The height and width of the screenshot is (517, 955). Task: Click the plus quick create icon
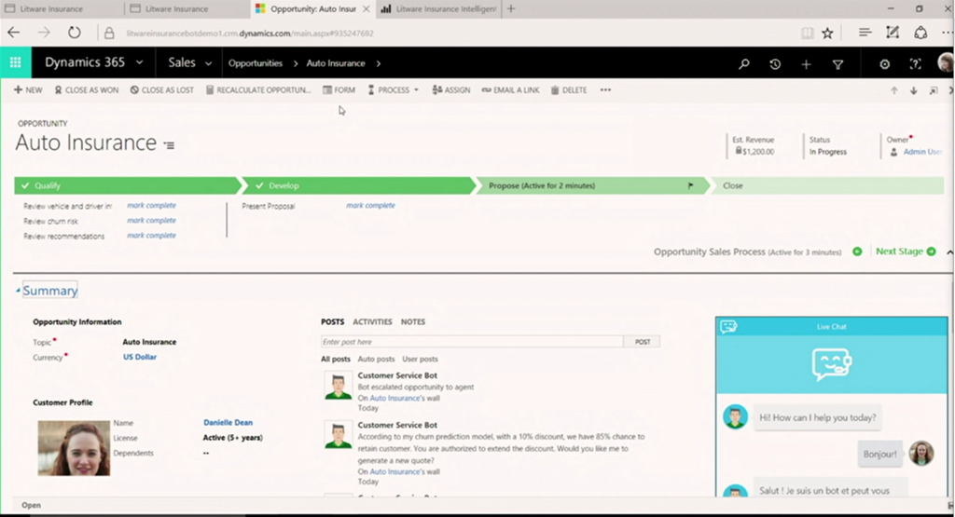tap(806, 64)
